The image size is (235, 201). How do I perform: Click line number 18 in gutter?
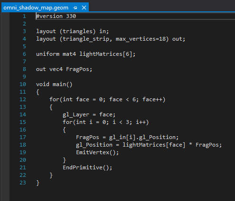tap(23, 145)
